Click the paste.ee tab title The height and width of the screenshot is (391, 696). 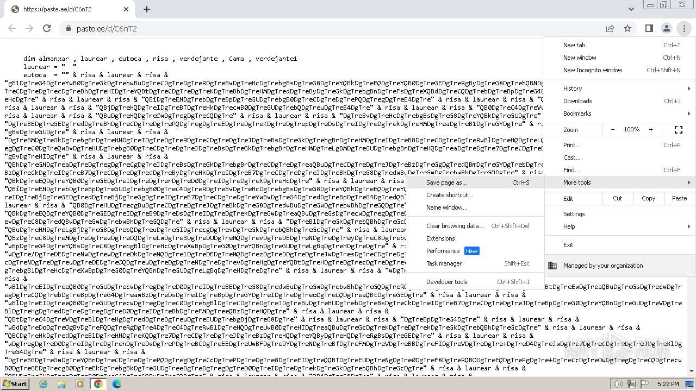click(x=58, y=9)
